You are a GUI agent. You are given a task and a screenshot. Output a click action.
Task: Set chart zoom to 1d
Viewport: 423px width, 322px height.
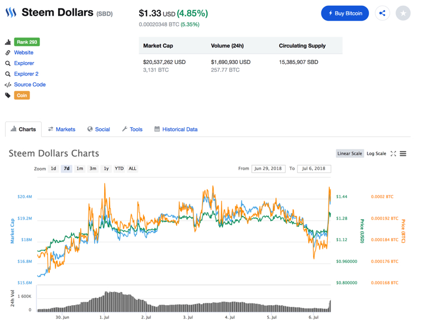click(x=53, y=168)
